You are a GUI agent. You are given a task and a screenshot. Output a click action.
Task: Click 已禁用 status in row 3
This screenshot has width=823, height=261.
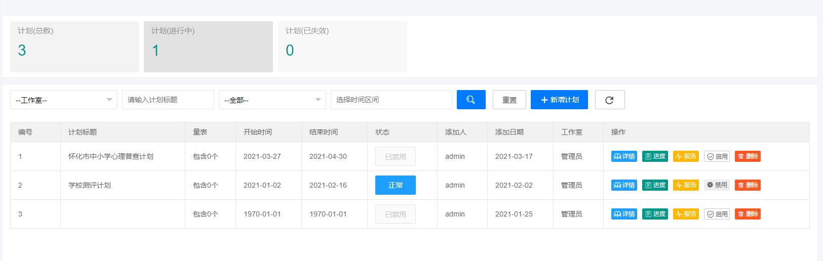click(x=396, y=214)
